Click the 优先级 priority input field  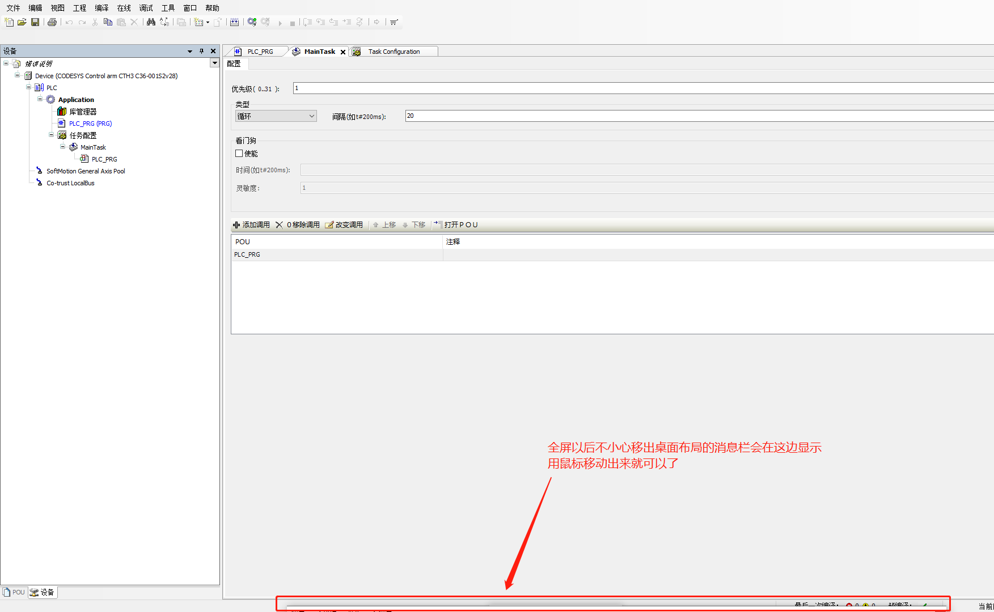coord(643,88)
